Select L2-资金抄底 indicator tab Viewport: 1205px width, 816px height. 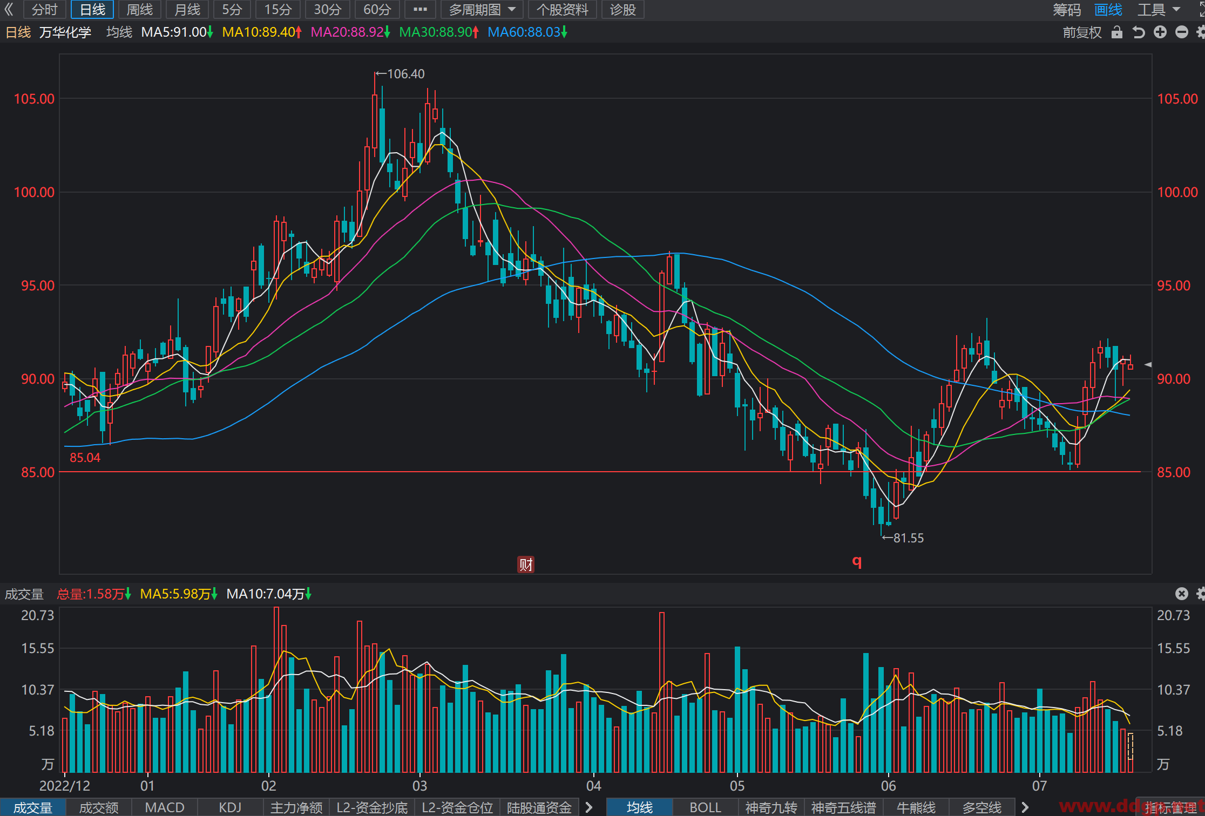click(372, 807)
